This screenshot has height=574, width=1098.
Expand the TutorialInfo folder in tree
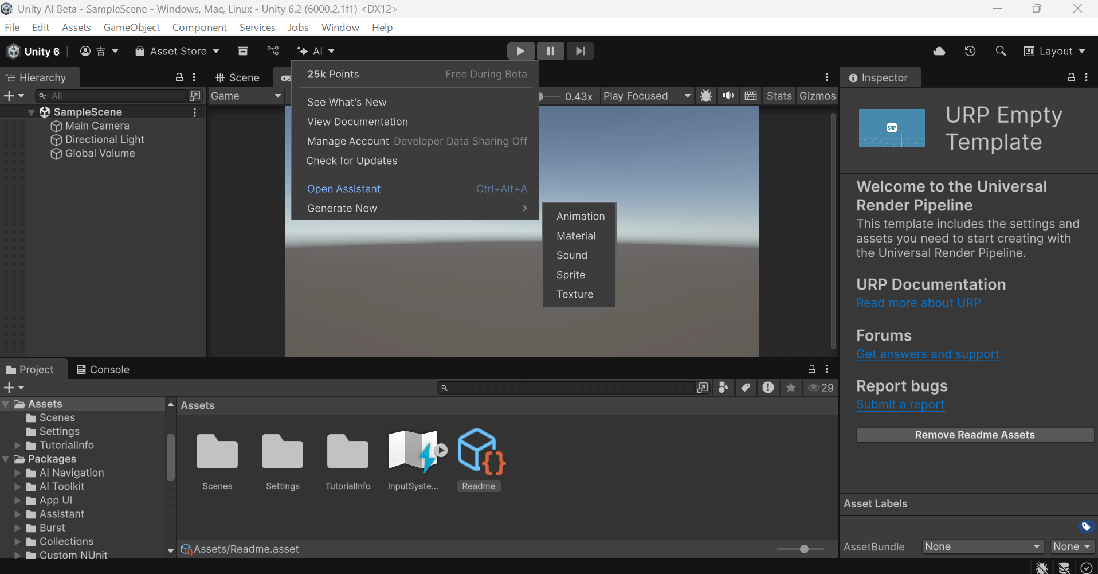(18, 445)
